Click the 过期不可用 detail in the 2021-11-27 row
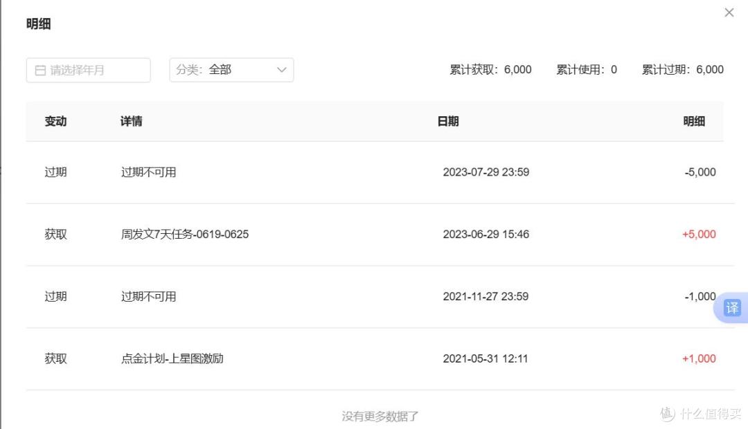748x429 pixels. click(x=148, y=296)
